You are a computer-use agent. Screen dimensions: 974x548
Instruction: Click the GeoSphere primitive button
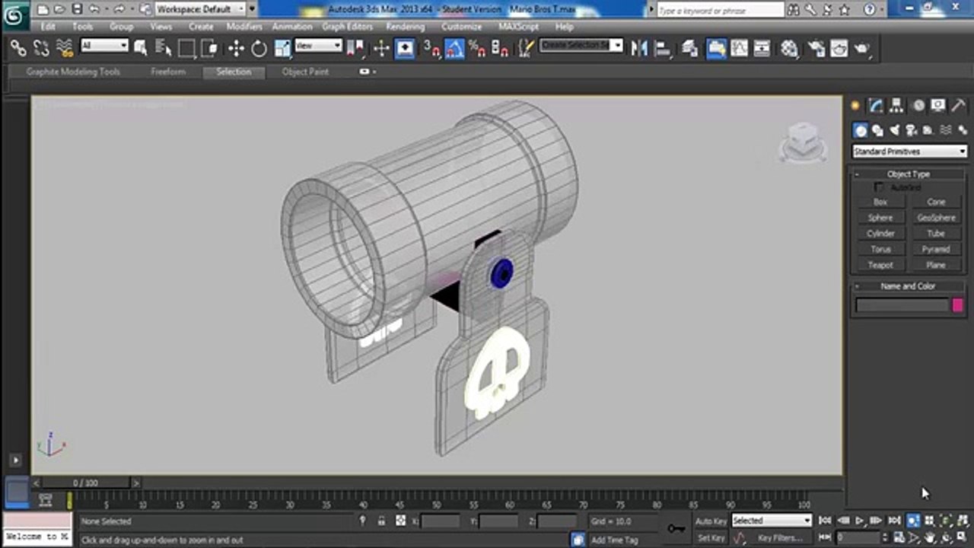936,218
